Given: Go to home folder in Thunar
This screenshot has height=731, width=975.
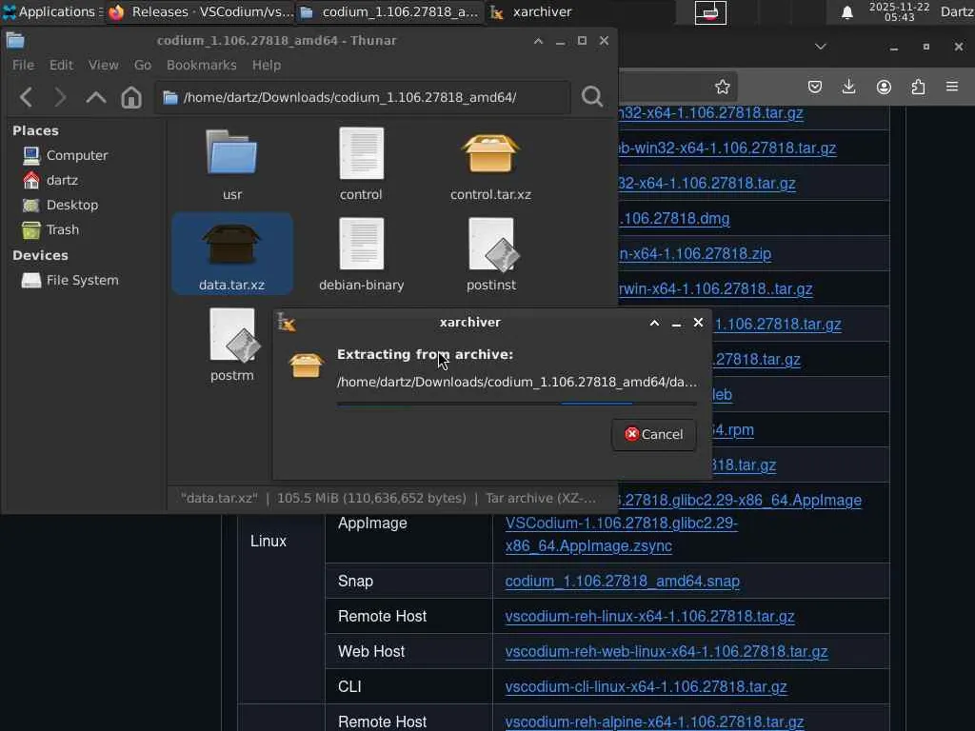Looking at the screenshot, I should pos(131,98).
